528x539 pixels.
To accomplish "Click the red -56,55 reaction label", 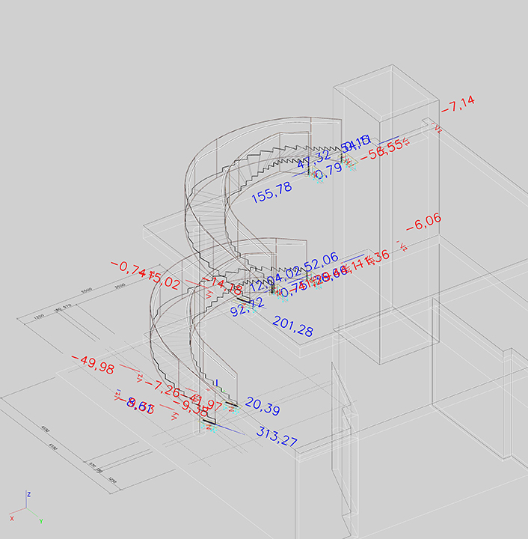I will click(381, 152).
